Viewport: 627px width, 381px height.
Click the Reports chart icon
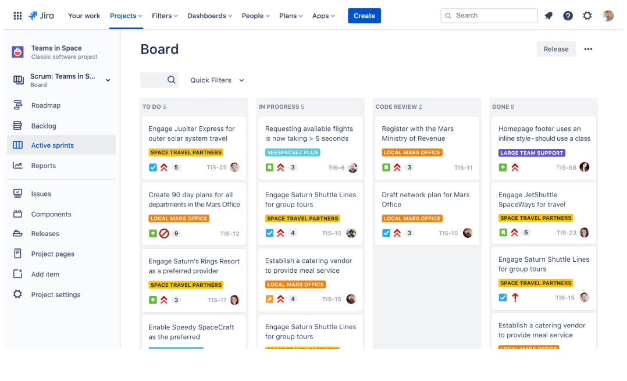click(17, 166)
